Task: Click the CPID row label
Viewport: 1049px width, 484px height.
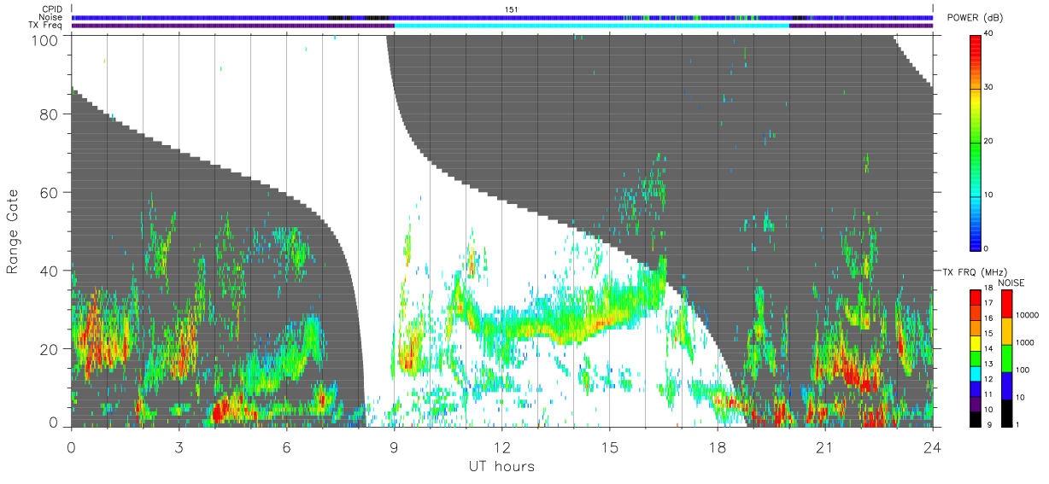Action: pos(53,9)
